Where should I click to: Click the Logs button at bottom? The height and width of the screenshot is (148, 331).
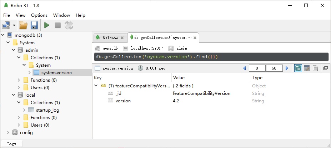click(x=12, y=144)
